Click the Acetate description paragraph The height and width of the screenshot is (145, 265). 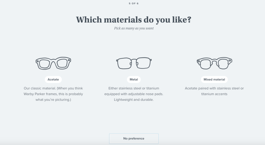53,94
